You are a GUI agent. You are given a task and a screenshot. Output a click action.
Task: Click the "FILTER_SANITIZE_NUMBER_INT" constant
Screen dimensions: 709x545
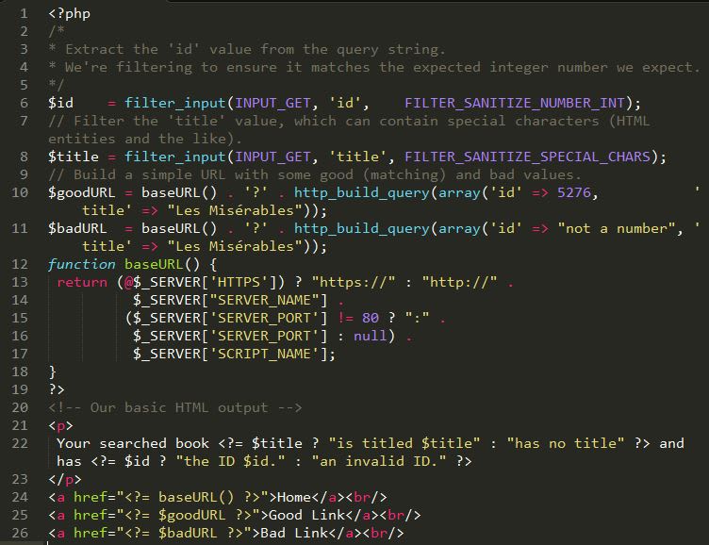(x=515, y=103)
